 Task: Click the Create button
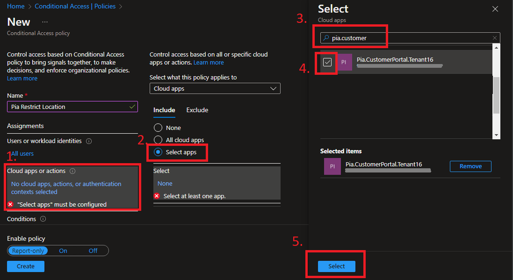point(26,266)
